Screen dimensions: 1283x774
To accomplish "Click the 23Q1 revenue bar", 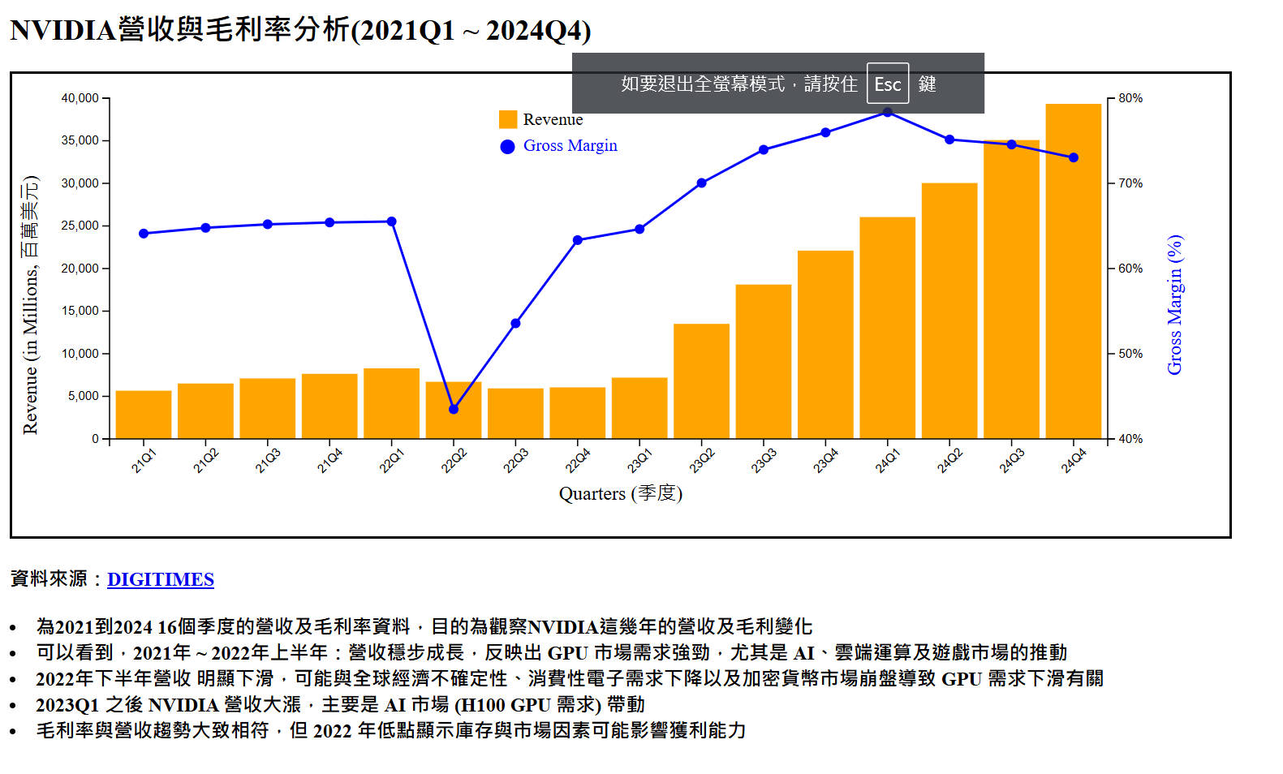I will pyautogui.click(x=639, y=408).
